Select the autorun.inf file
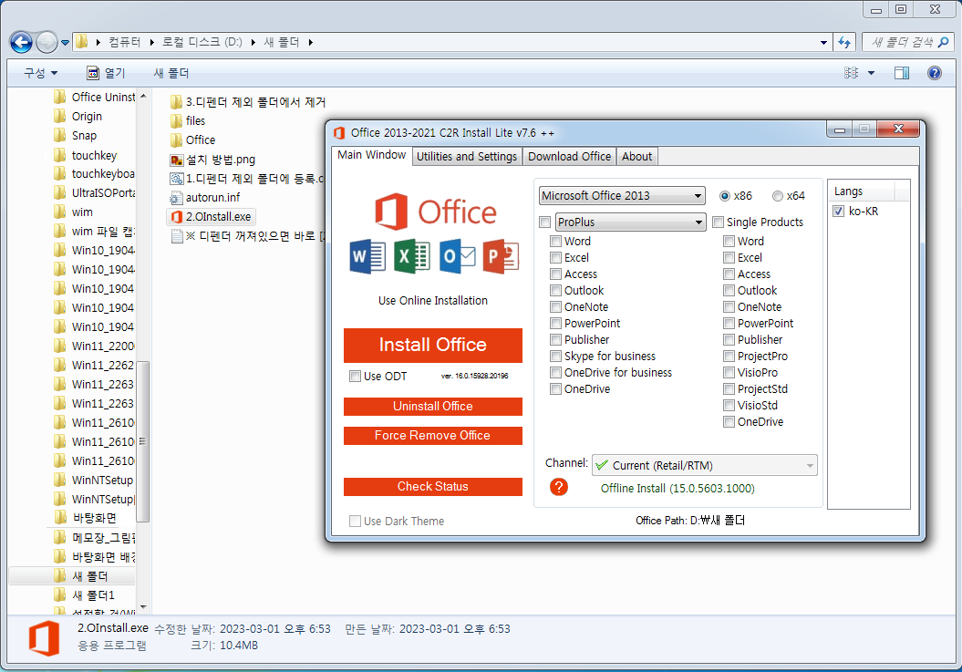 [x=205, y=198]
